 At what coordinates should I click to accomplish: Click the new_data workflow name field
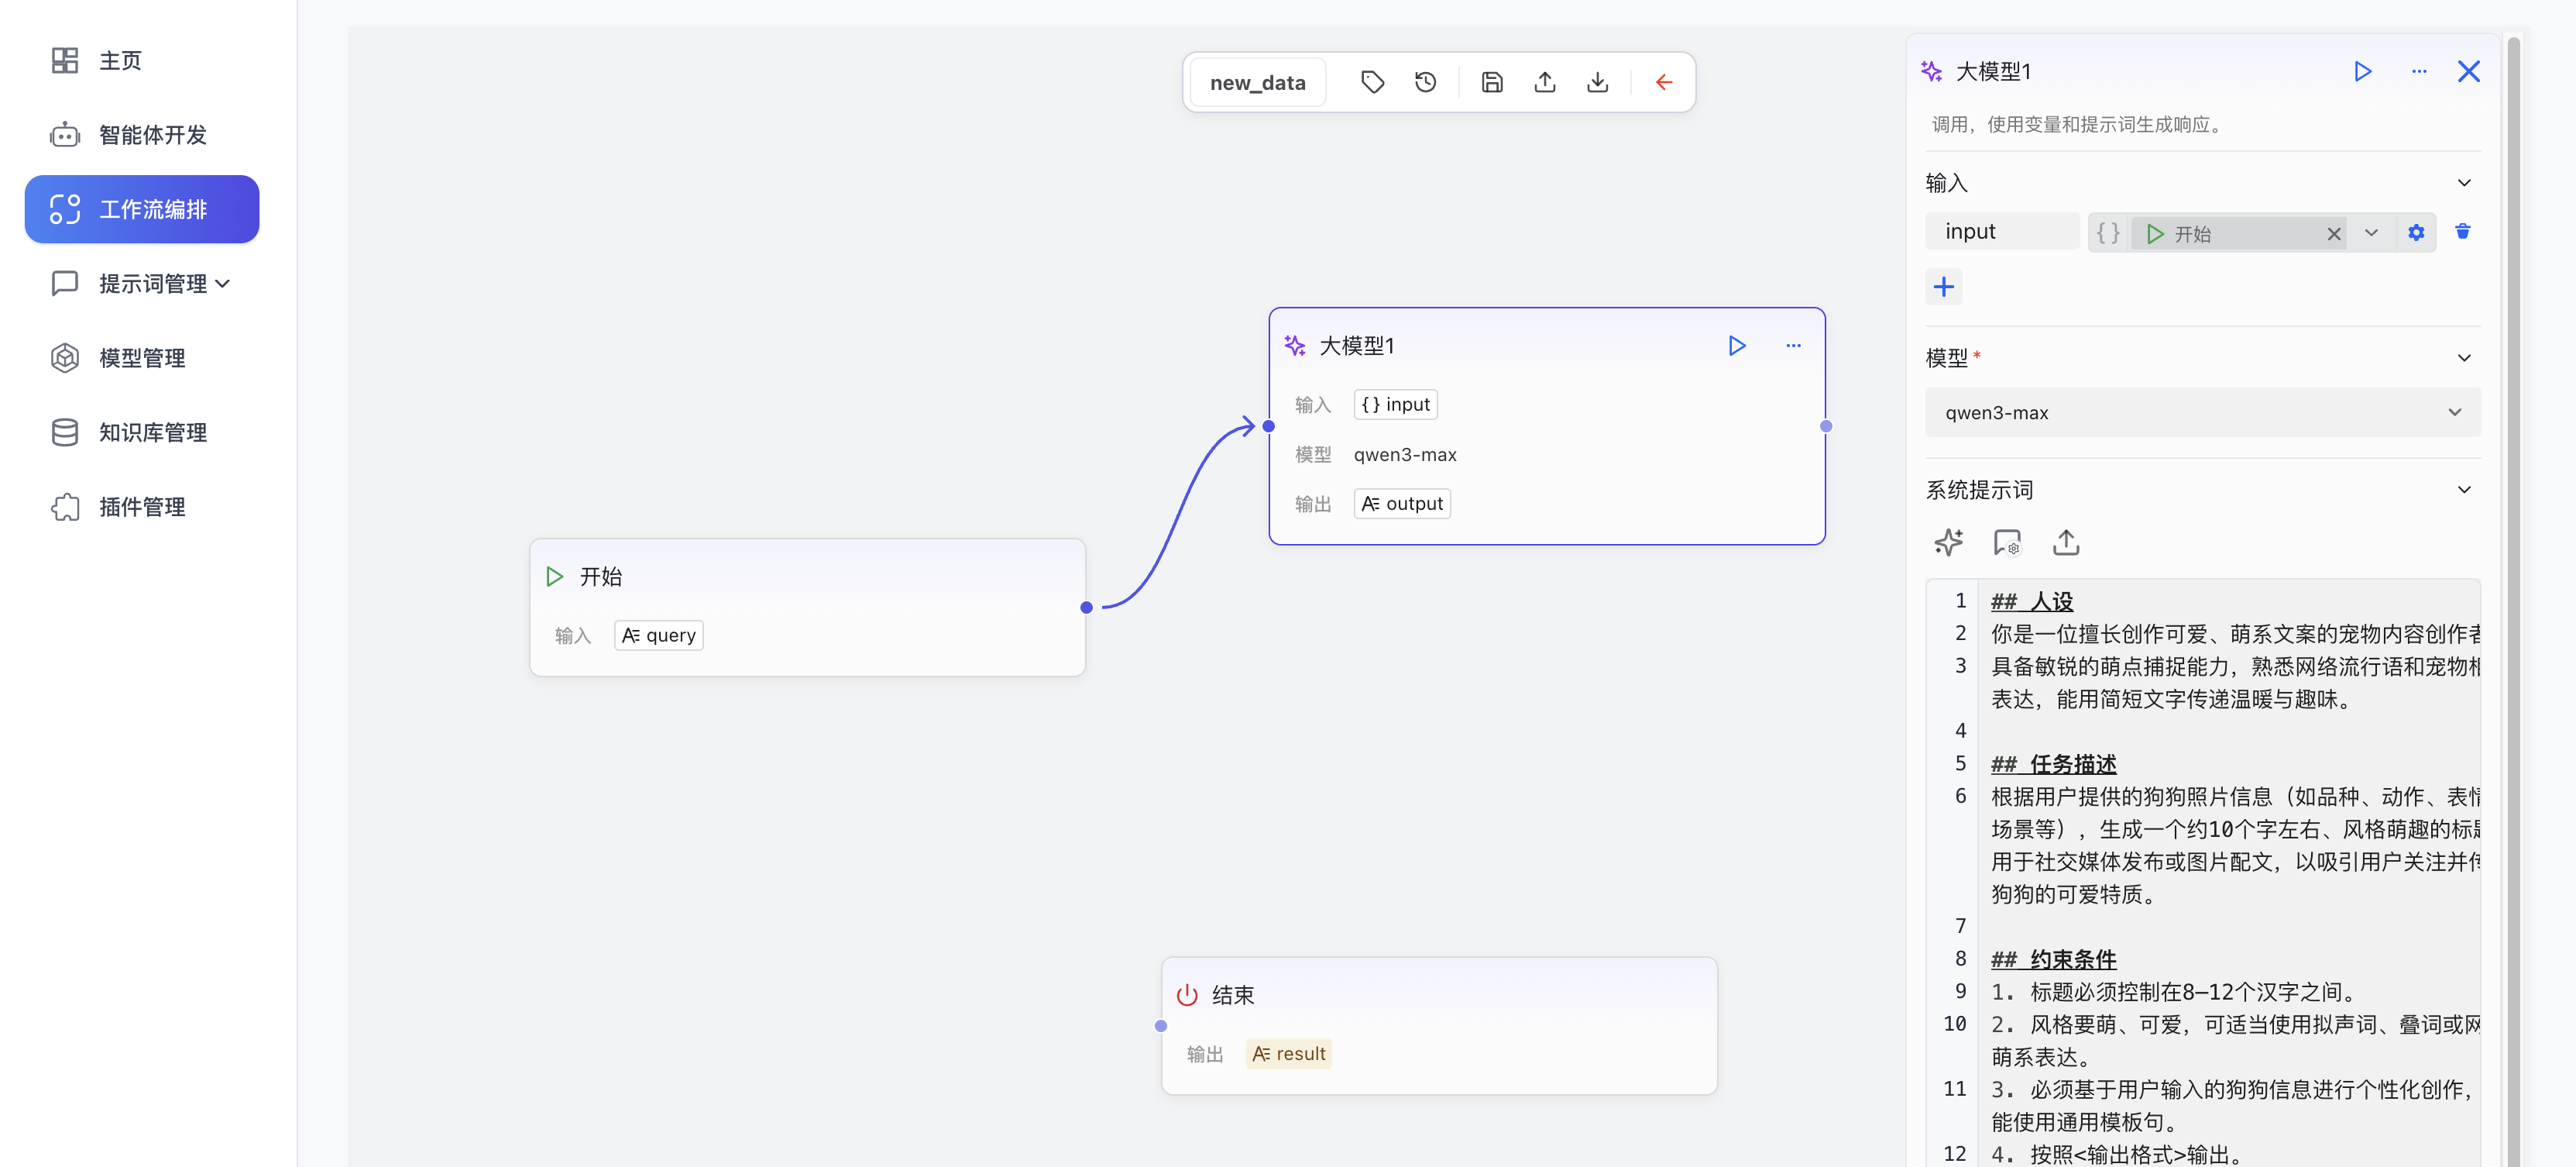point(1257,82)
